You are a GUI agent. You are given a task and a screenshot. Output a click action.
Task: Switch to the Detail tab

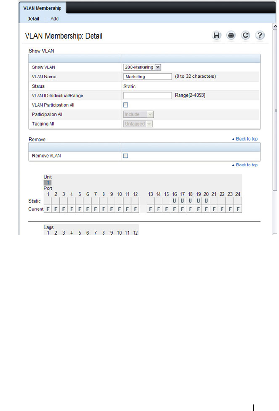(x=33, y=19)
